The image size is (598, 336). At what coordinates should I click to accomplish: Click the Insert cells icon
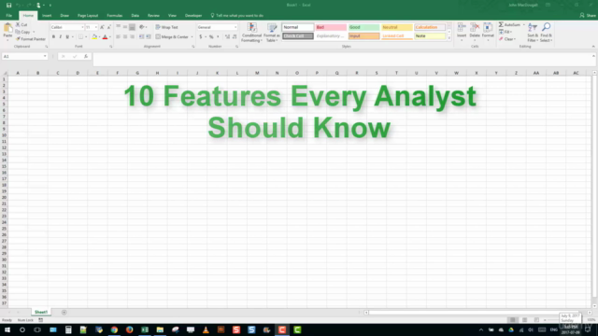pos(462,27)
